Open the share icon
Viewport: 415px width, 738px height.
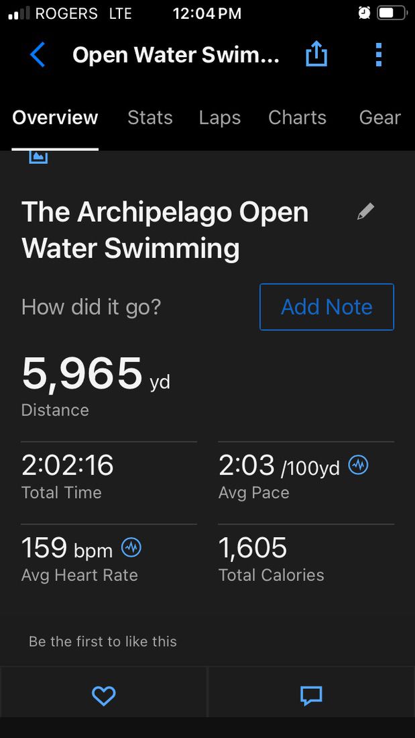pyautogui.click(x=316, y=54)
